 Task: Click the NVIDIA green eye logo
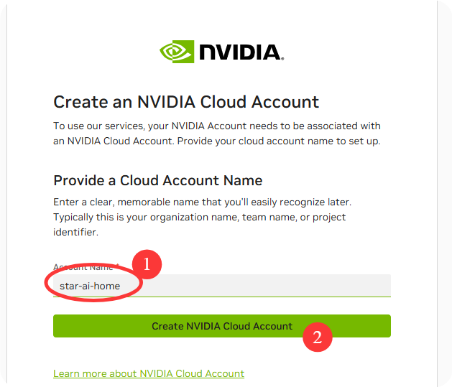coord(177,52)
